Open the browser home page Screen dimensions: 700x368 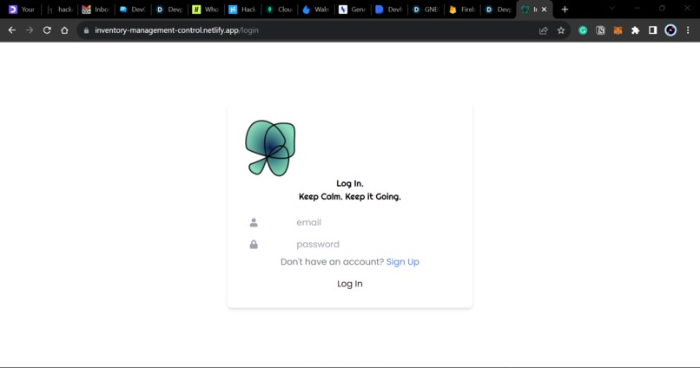65,30
